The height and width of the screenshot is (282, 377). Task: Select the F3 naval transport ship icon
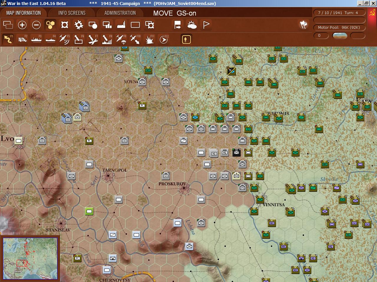pyautogui.click(x=36, y=39)
